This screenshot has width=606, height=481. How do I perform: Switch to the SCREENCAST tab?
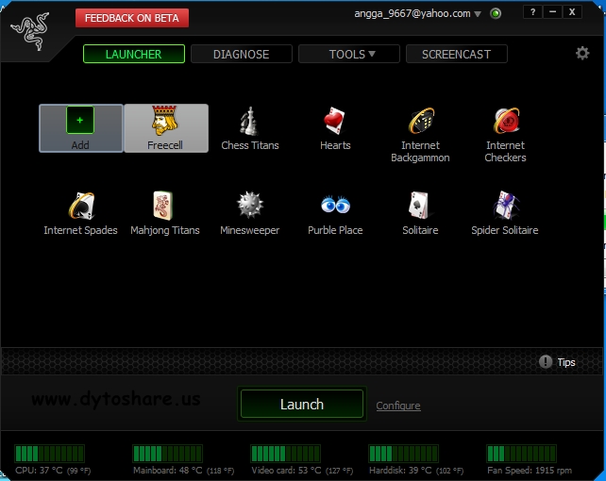[457, 54]
